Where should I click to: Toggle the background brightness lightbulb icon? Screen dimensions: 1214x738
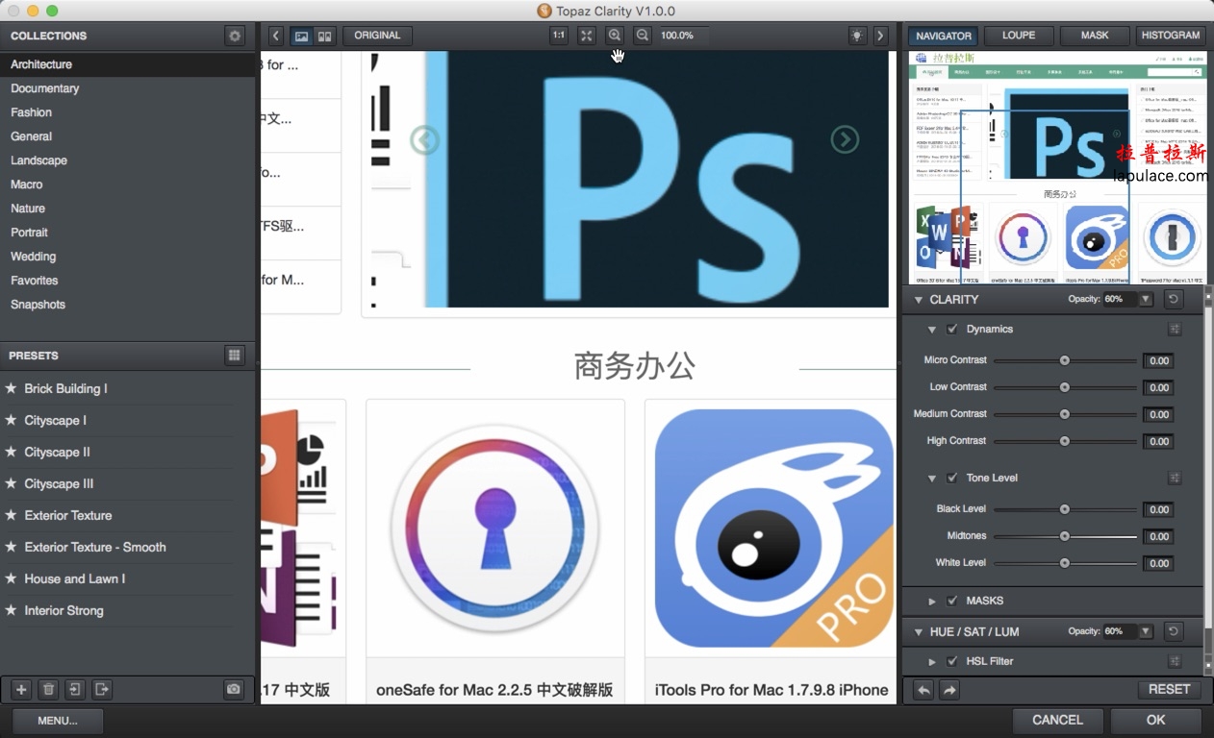(855, 35)
